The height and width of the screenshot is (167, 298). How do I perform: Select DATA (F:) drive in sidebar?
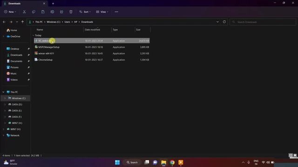(x=15, y=117)
